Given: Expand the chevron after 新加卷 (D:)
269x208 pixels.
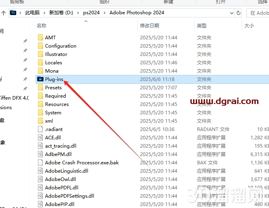Looking at the screenshot, I should (78, 13).
